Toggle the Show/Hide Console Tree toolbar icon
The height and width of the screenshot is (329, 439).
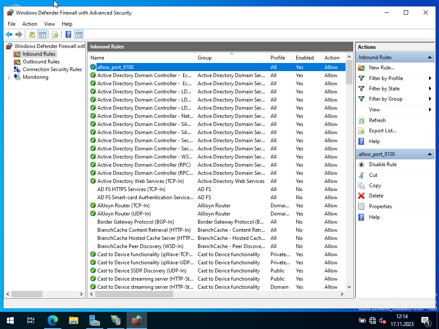42,34
